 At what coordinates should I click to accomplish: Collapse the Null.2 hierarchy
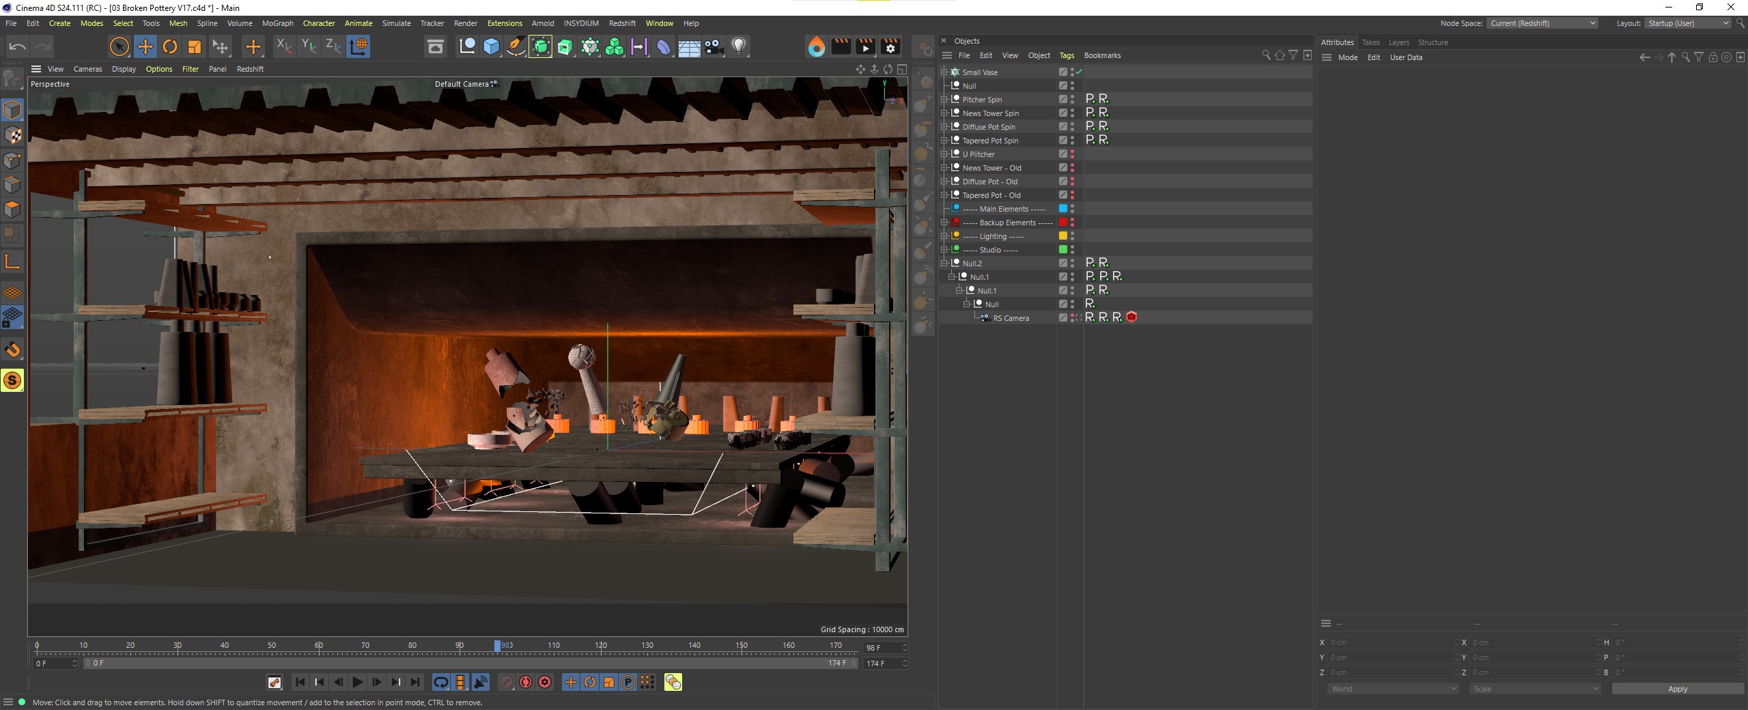coord(944,263)
